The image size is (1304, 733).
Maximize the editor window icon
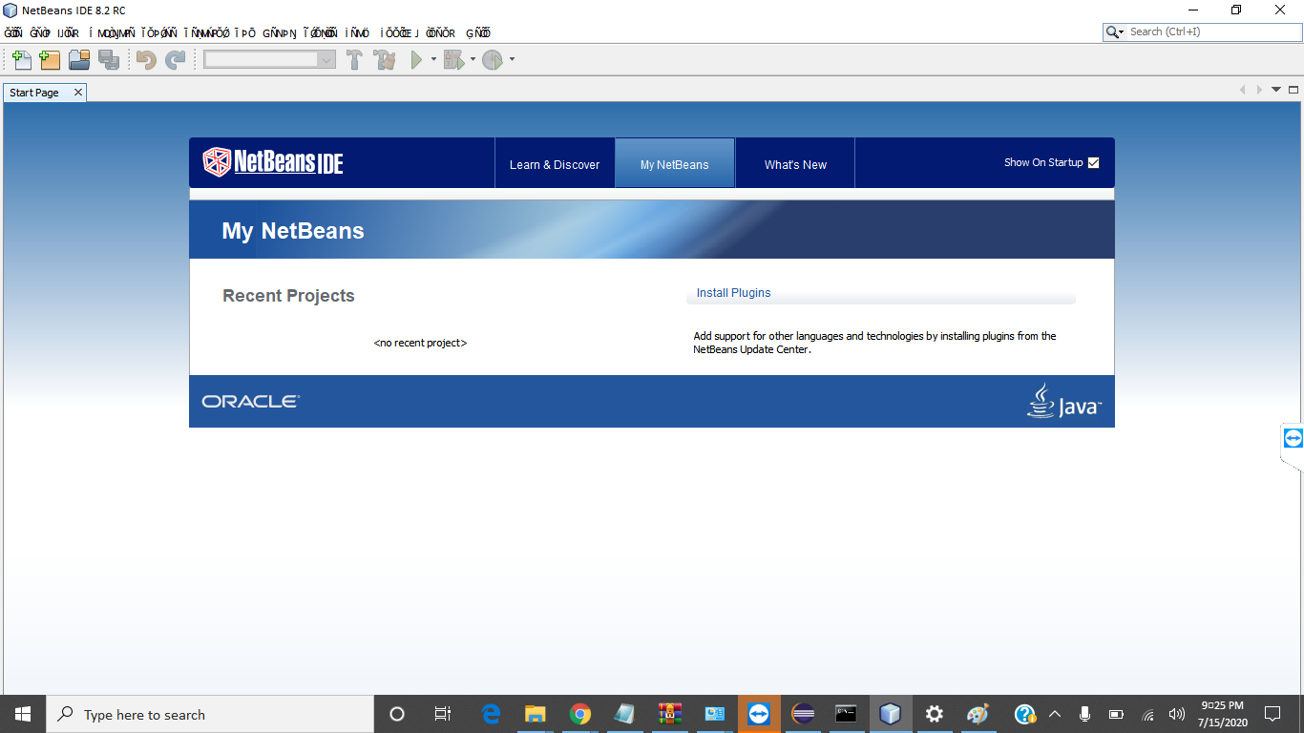point(1293,90)
